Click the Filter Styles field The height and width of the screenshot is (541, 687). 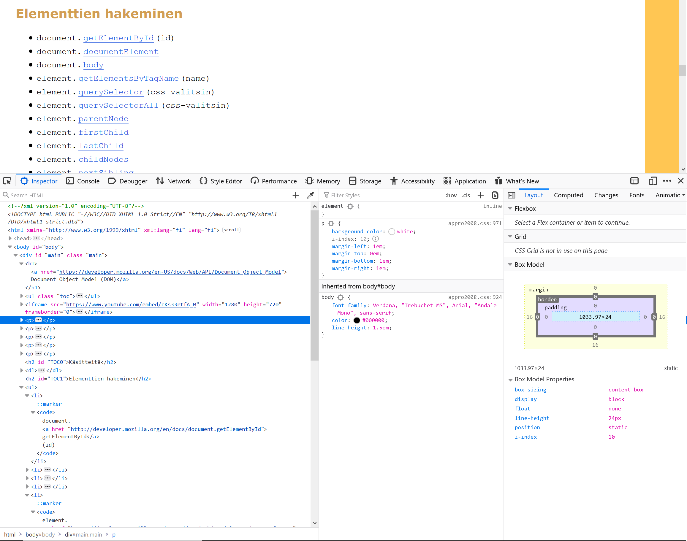click(382, 195)
